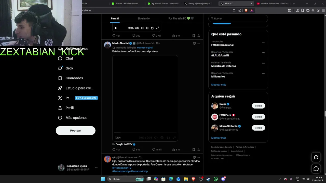Open options for Millonarios trend
The width and height of the screenshot is (326, 183).
(263, 74)
